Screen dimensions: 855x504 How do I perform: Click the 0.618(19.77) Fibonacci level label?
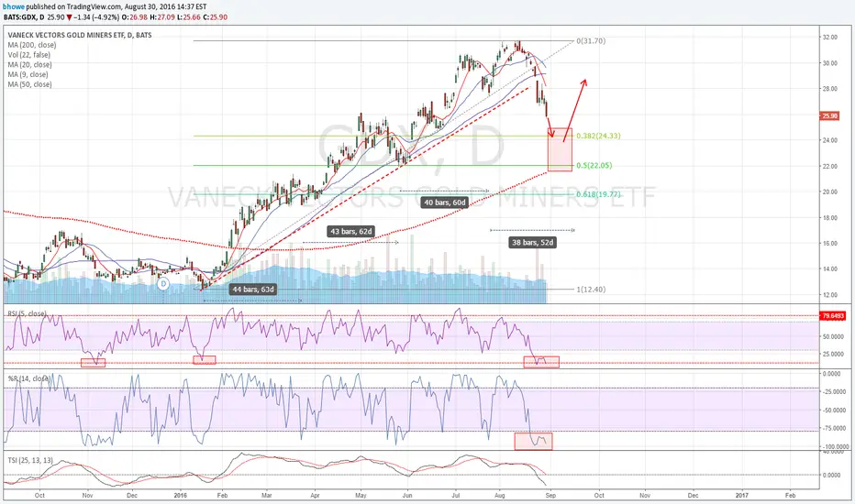pyautogui.click(x=598, y=194)
